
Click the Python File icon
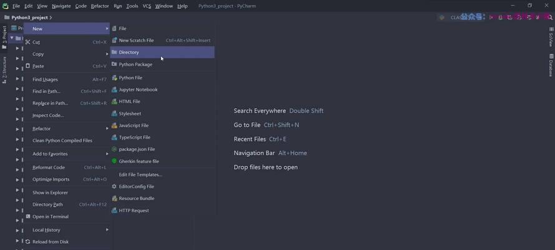coord(114,77)
